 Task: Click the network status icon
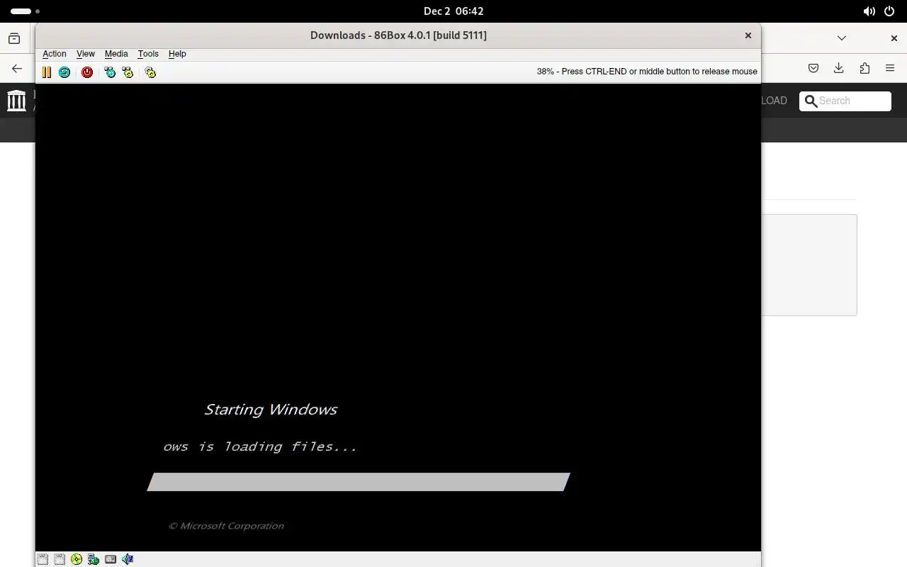pyautogui.click(x=94, y=559)
